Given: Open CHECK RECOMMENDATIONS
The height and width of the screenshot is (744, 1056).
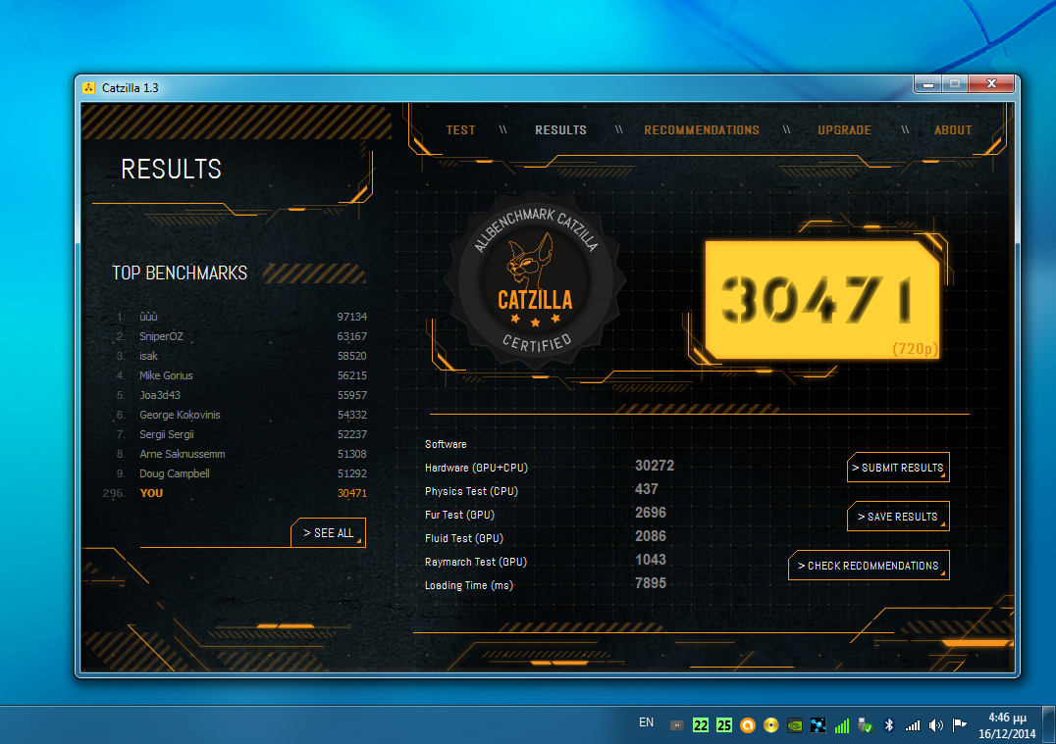Looking at the screenshot, I should (x=869, y=566).
